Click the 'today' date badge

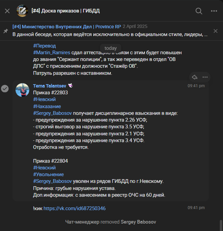(110, 48)
